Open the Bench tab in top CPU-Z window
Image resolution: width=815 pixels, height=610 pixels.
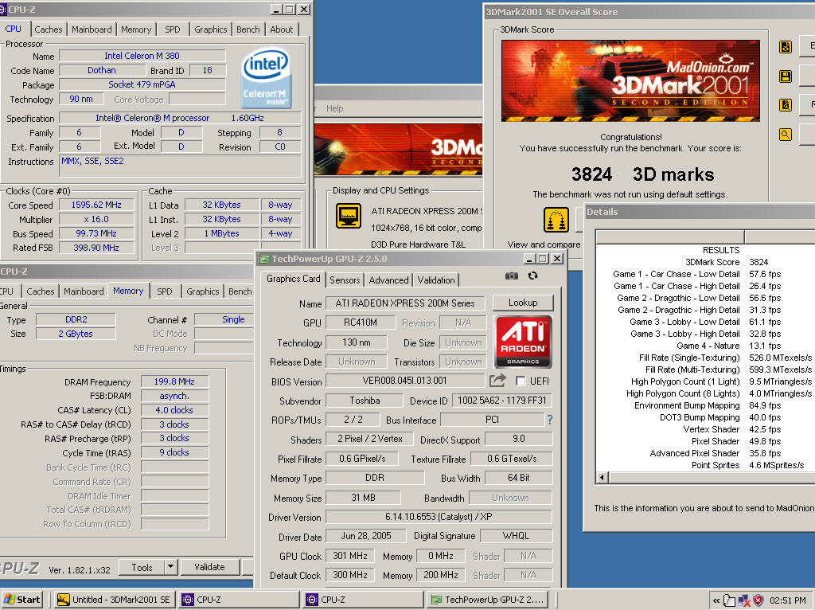[248, 29]
